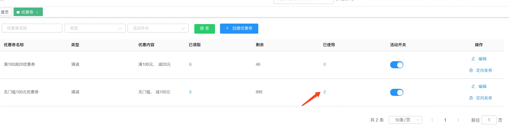
Task: Click edit pencil icon for 满100减20优惠券
Action: tap(473, 59)
